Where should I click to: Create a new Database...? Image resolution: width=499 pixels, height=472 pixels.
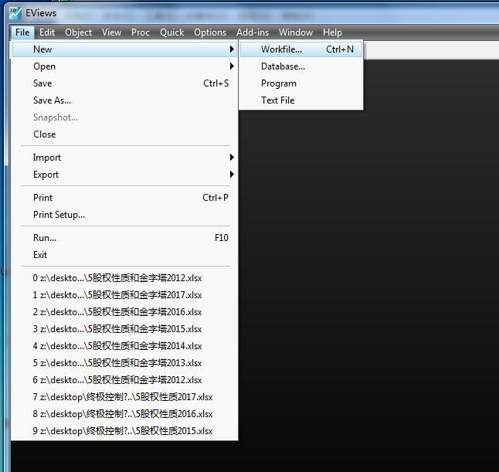[x=301, y=66]
